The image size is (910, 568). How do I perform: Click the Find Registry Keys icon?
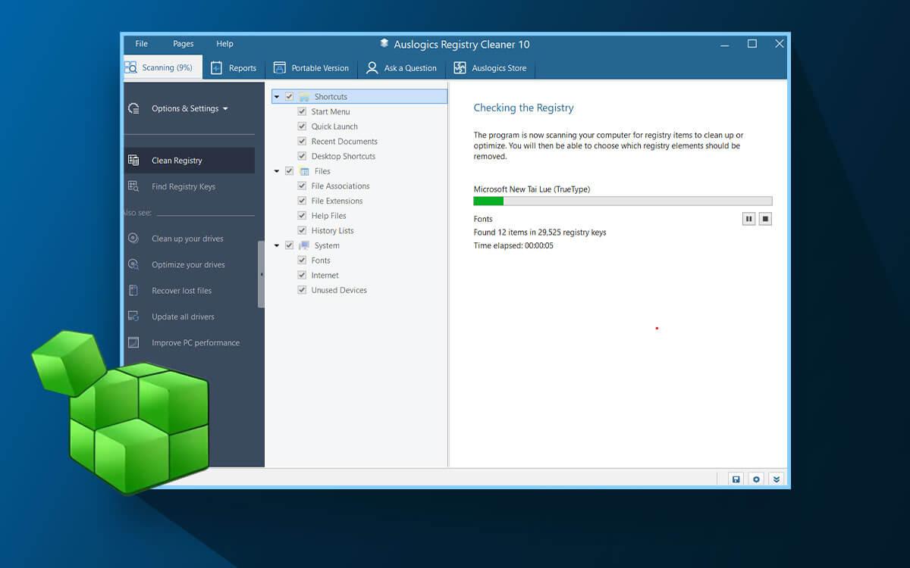tap(133, 186)
